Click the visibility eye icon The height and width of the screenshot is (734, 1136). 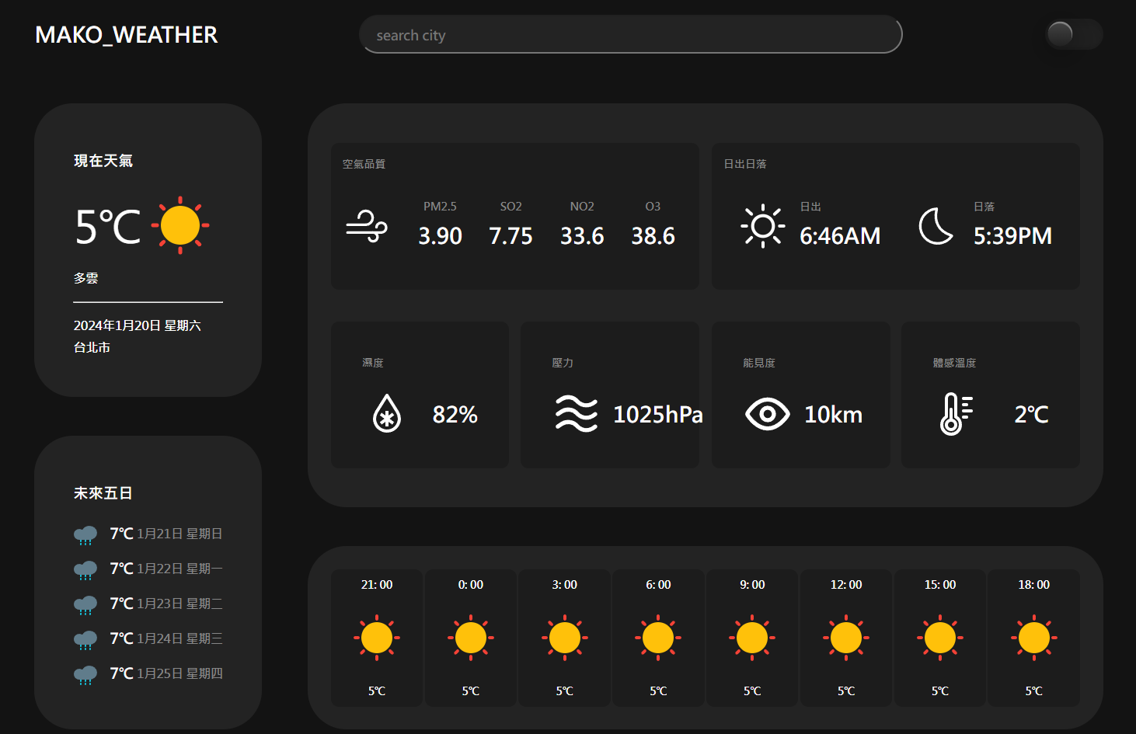coord(767,414)
